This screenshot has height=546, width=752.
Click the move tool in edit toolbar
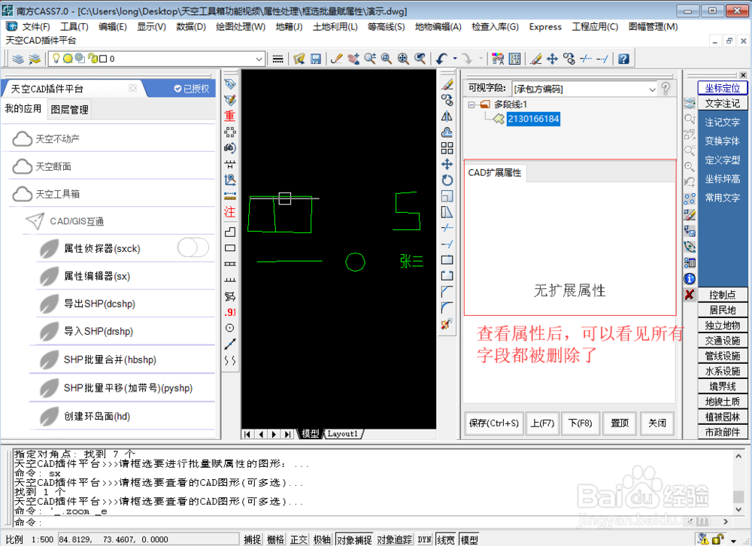[447, 164]
